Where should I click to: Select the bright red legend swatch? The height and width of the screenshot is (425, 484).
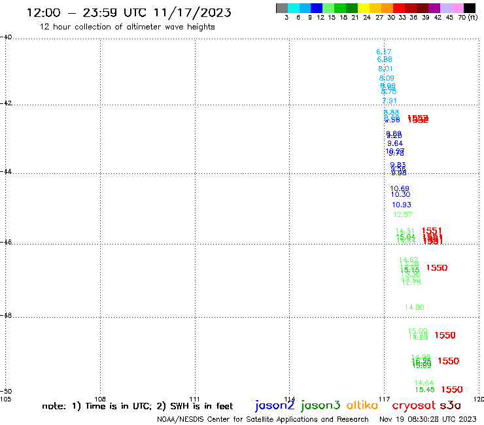point(399,8)
